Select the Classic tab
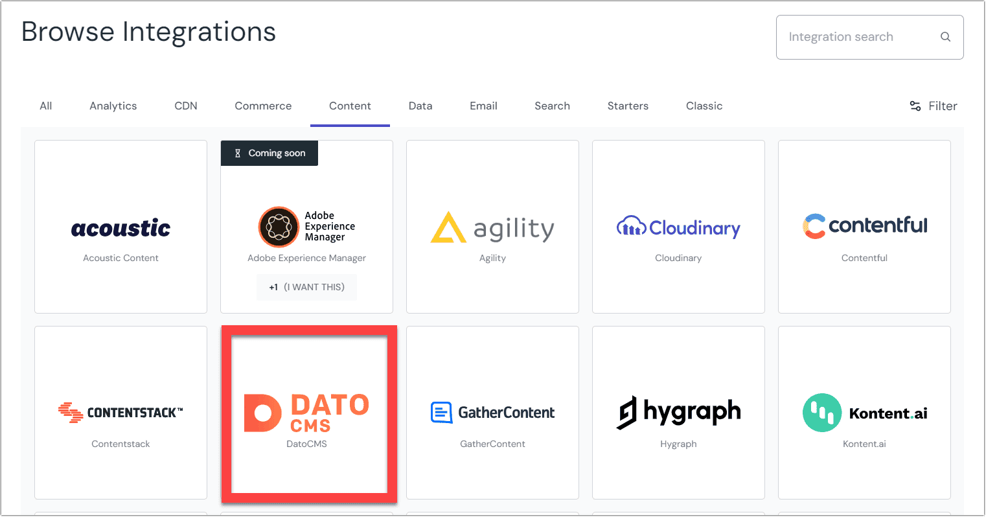This screenshot has width=986, height=517. [x=704, y=106]
